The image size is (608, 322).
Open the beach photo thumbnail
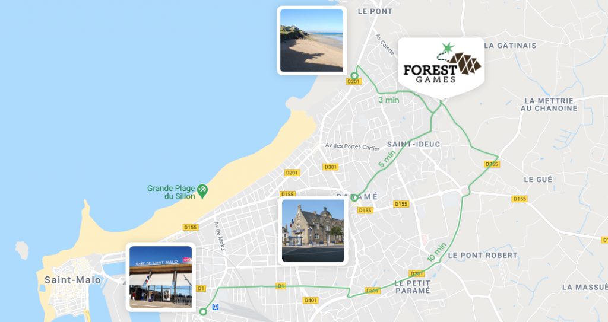click(x=312, y=40)
